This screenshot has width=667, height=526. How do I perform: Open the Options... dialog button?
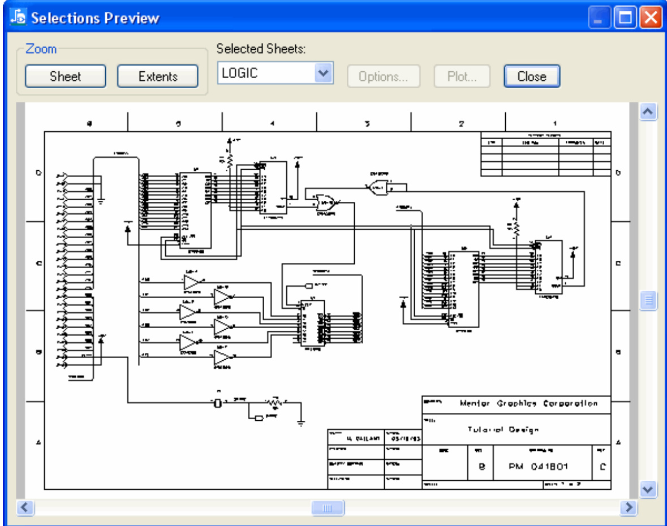tap(384, 76)
